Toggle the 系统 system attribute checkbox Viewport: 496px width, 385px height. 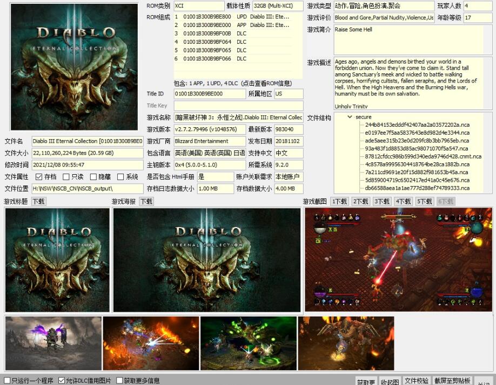pyautogui.click(x=120, y=177)
